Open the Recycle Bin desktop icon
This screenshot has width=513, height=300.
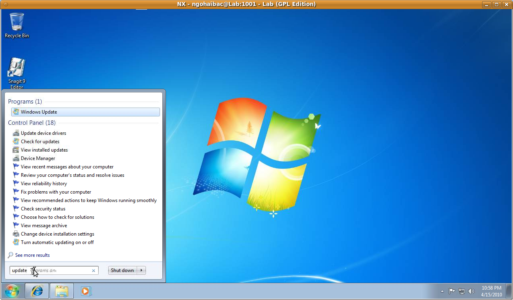coord(17,25)
